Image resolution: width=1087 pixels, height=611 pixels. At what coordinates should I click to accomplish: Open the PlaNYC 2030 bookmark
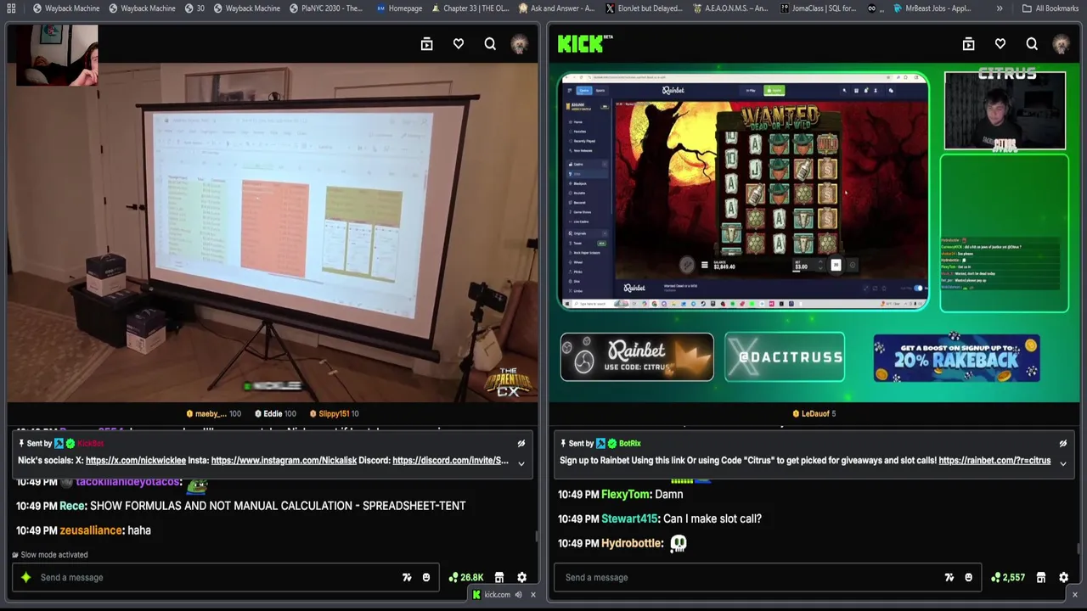(326, 8)
